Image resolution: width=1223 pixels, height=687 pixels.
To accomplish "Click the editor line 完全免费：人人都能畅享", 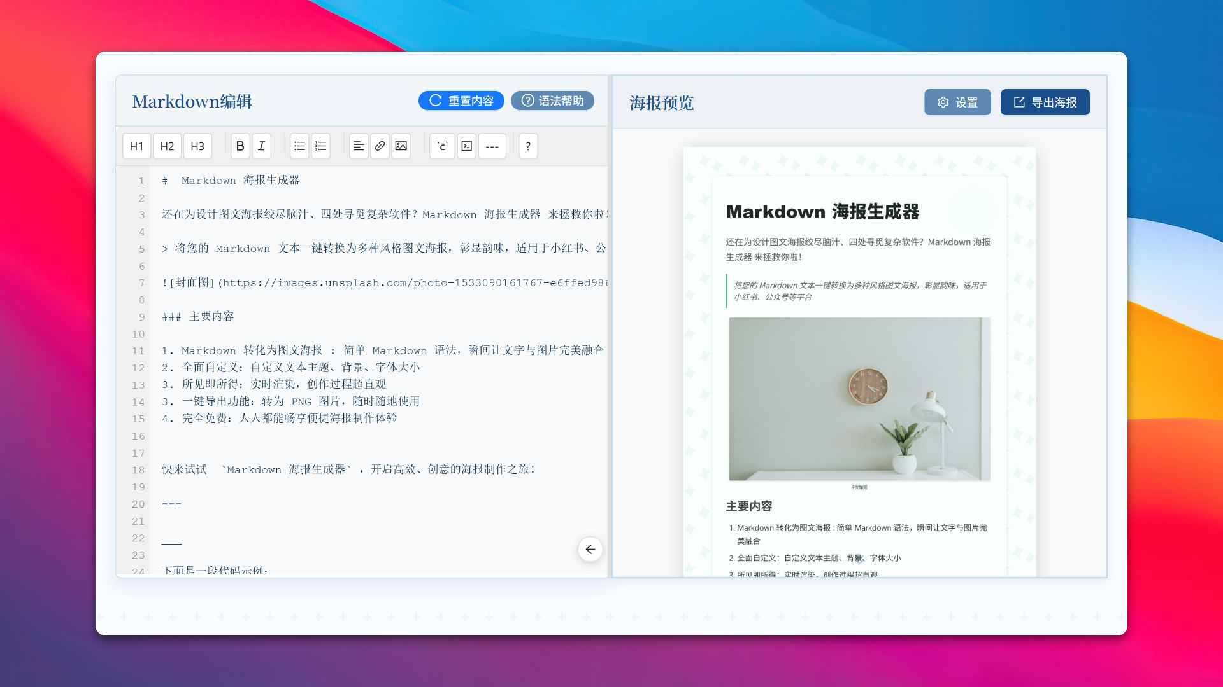I will pyautogui.click(x=280, y=419).
